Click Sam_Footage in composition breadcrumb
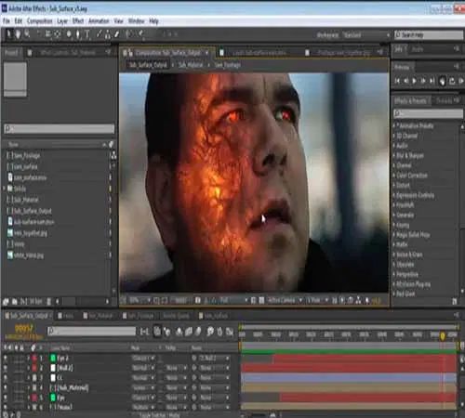The image size is (465, 418). (x=228, y=65)
